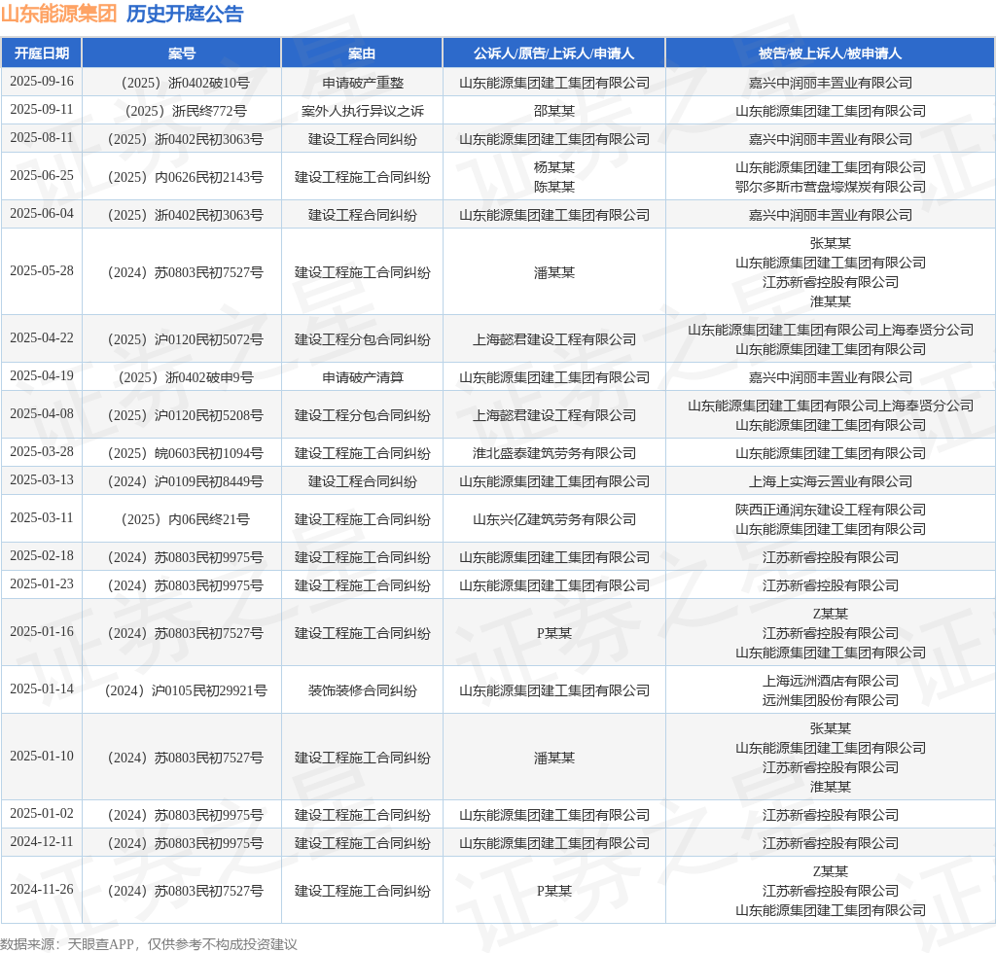The image size is (996, 953).
Task: Click plaintiff 淮北盛泰建筑劳务有限公司
Action: [x=553, y=453]
